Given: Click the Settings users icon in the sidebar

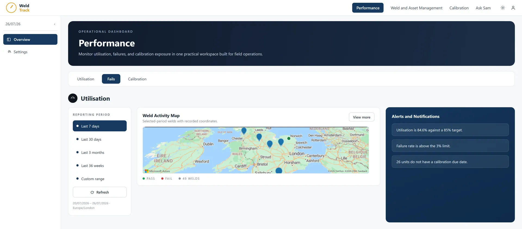Looking at the screenshot, I should tap(10, 52).
